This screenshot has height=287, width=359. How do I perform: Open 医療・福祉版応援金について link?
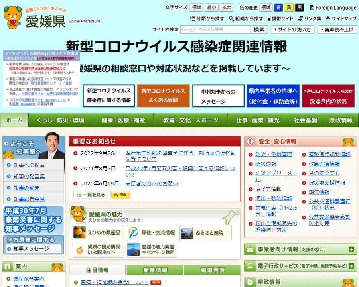click(x=114, y=283)
